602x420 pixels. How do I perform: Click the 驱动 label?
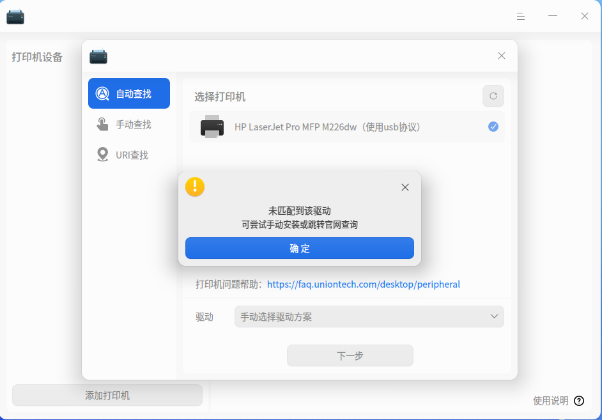click(x=205, y=316)
